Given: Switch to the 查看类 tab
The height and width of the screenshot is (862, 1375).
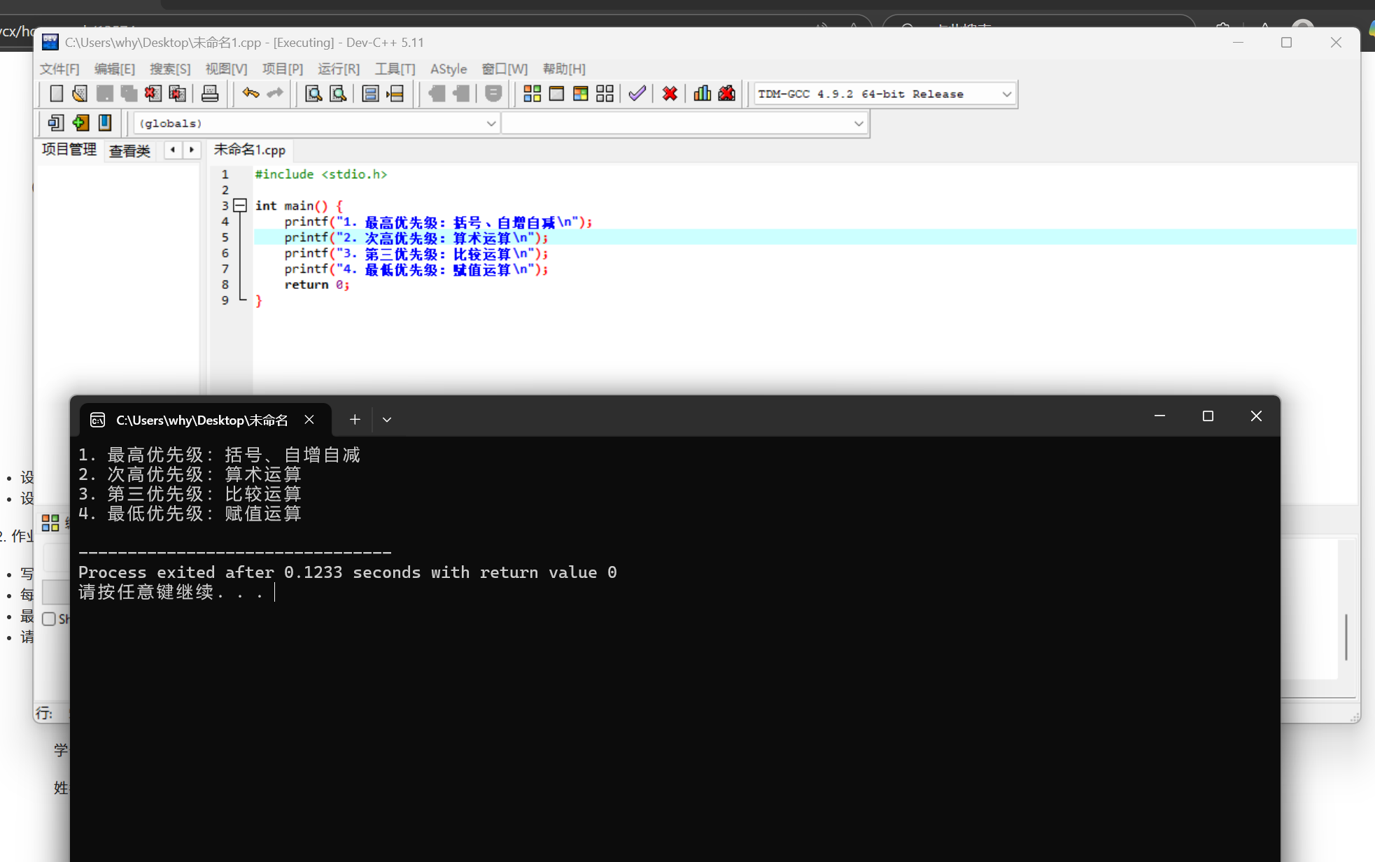Looking at the screenshot, I should pyautogui.click(x=129, y=150).
